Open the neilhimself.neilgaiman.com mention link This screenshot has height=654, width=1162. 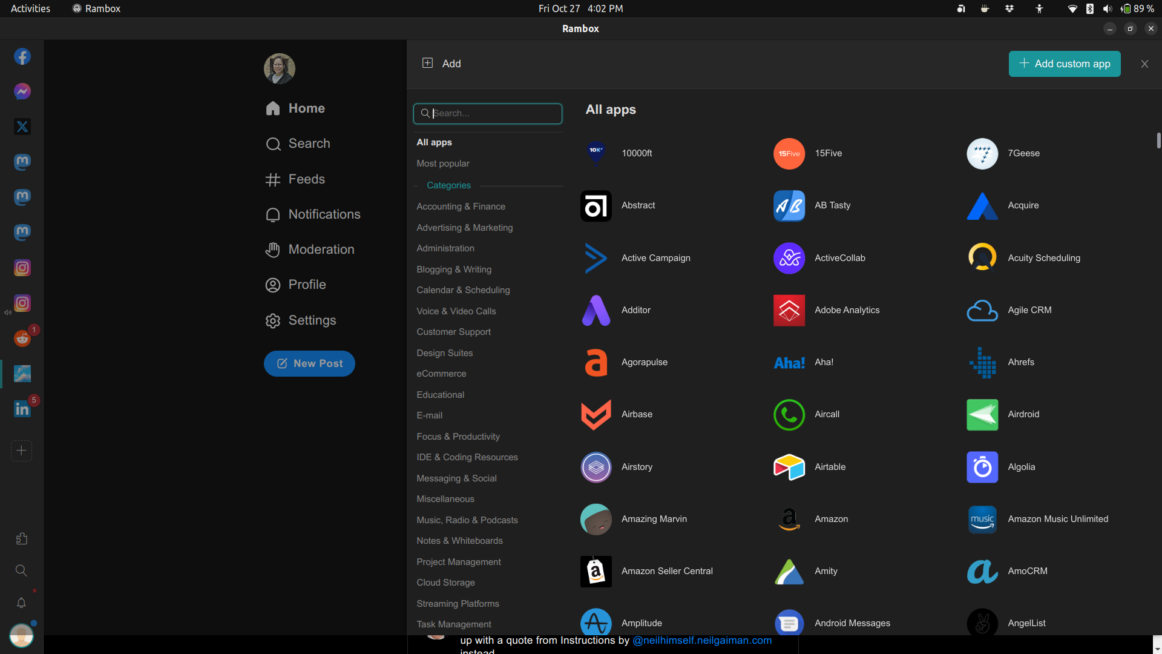coord(702,641)
